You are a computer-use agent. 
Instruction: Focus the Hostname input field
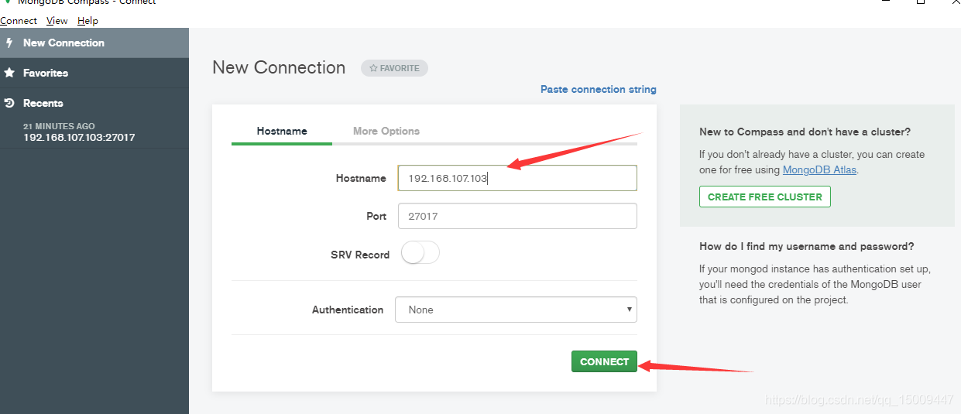coord(517,178)
